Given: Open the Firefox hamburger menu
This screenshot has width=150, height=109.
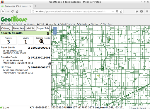Looking at the screenshot, I should [147, 11].
